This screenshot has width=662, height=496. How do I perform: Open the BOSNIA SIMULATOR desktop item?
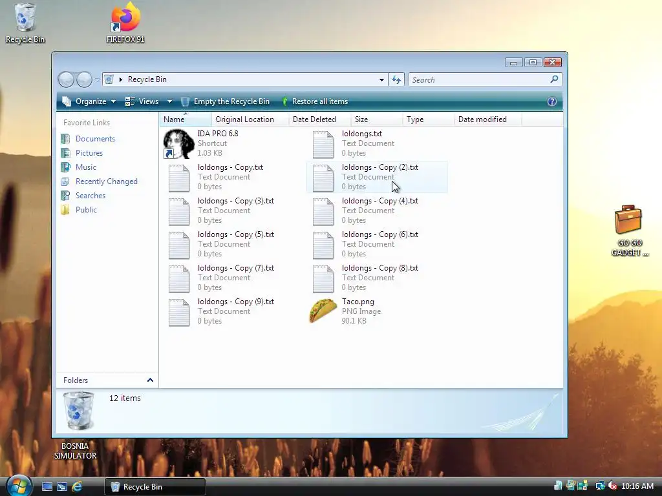pyautogui.click(x=75, y=451)
